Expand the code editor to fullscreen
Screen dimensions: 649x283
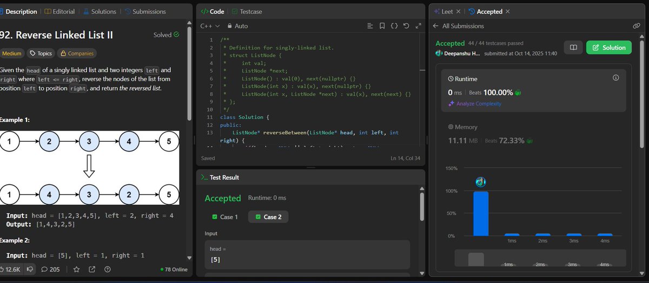[x=418, y=25]
